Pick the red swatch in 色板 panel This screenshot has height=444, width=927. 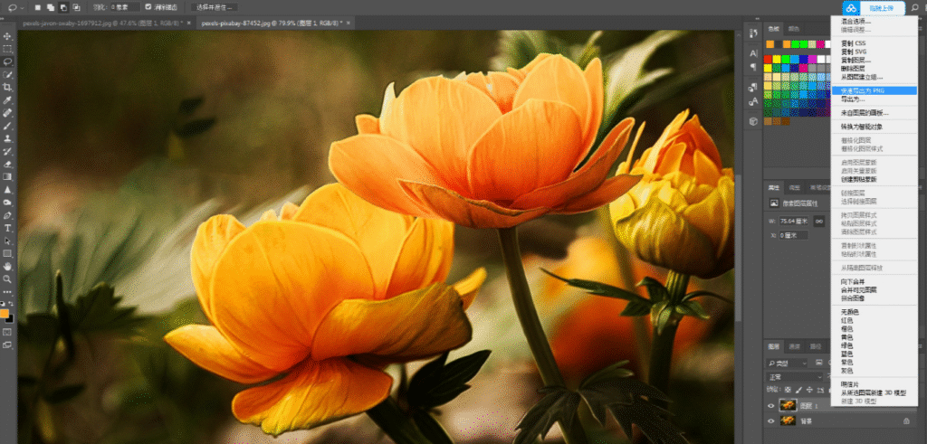[x=768, y=59]
